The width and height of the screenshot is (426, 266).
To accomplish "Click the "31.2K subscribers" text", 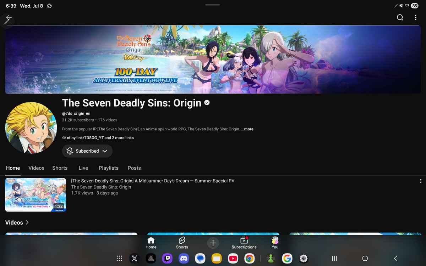I will pyautogui.click(x=78, y=120).
